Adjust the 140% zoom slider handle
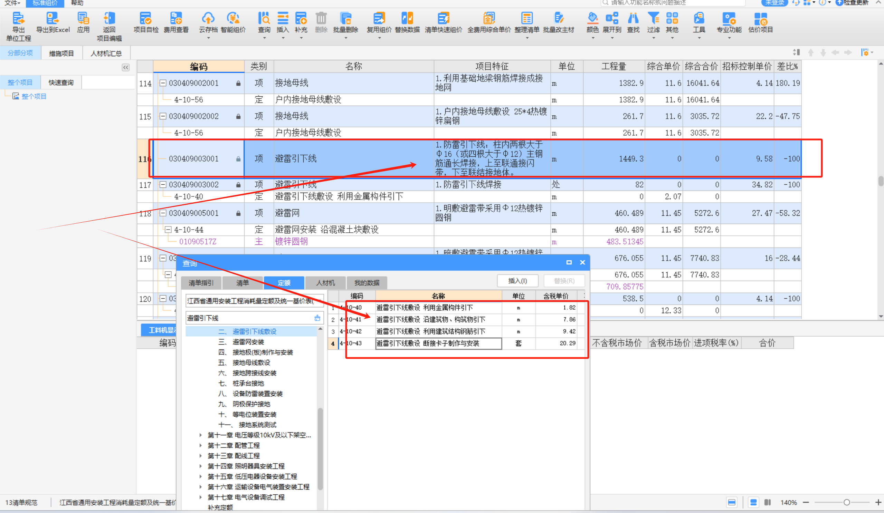This screenshot has height=513, width=884. (x=847, y=503)
